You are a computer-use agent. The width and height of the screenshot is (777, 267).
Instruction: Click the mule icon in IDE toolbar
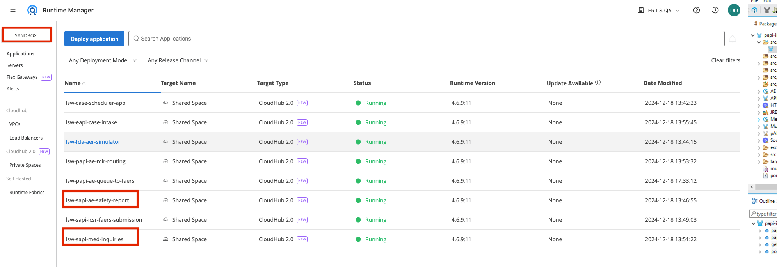tap(767, 10)
